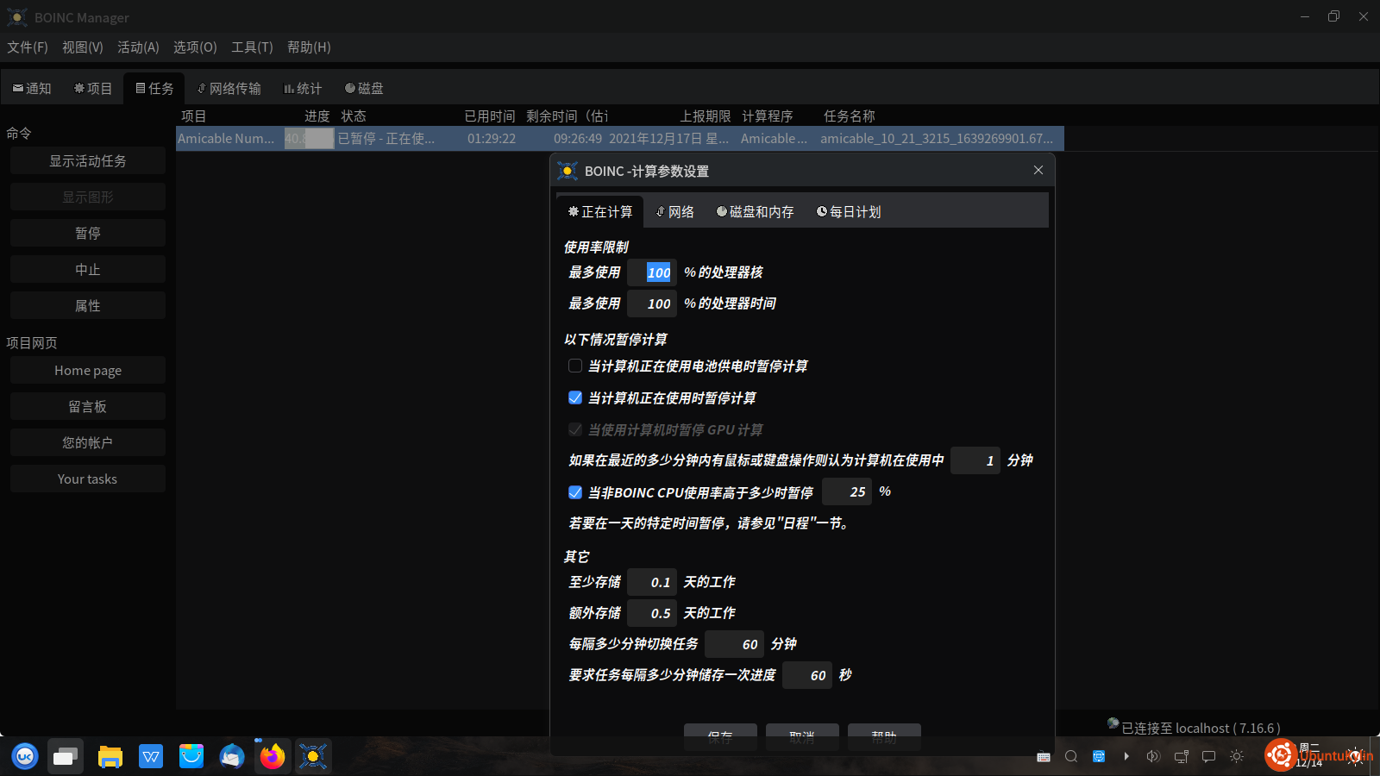Click the 中止 task button
Image resolution: width=1380 pixels, height=776 pixels.
(88, 269)
